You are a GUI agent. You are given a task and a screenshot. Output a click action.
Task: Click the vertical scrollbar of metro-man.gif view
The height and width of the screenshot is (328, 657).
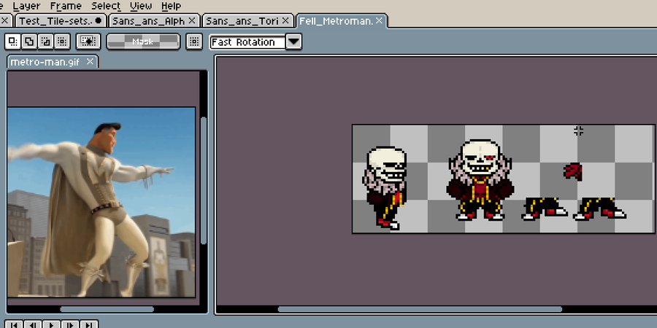tap(204, 181)
